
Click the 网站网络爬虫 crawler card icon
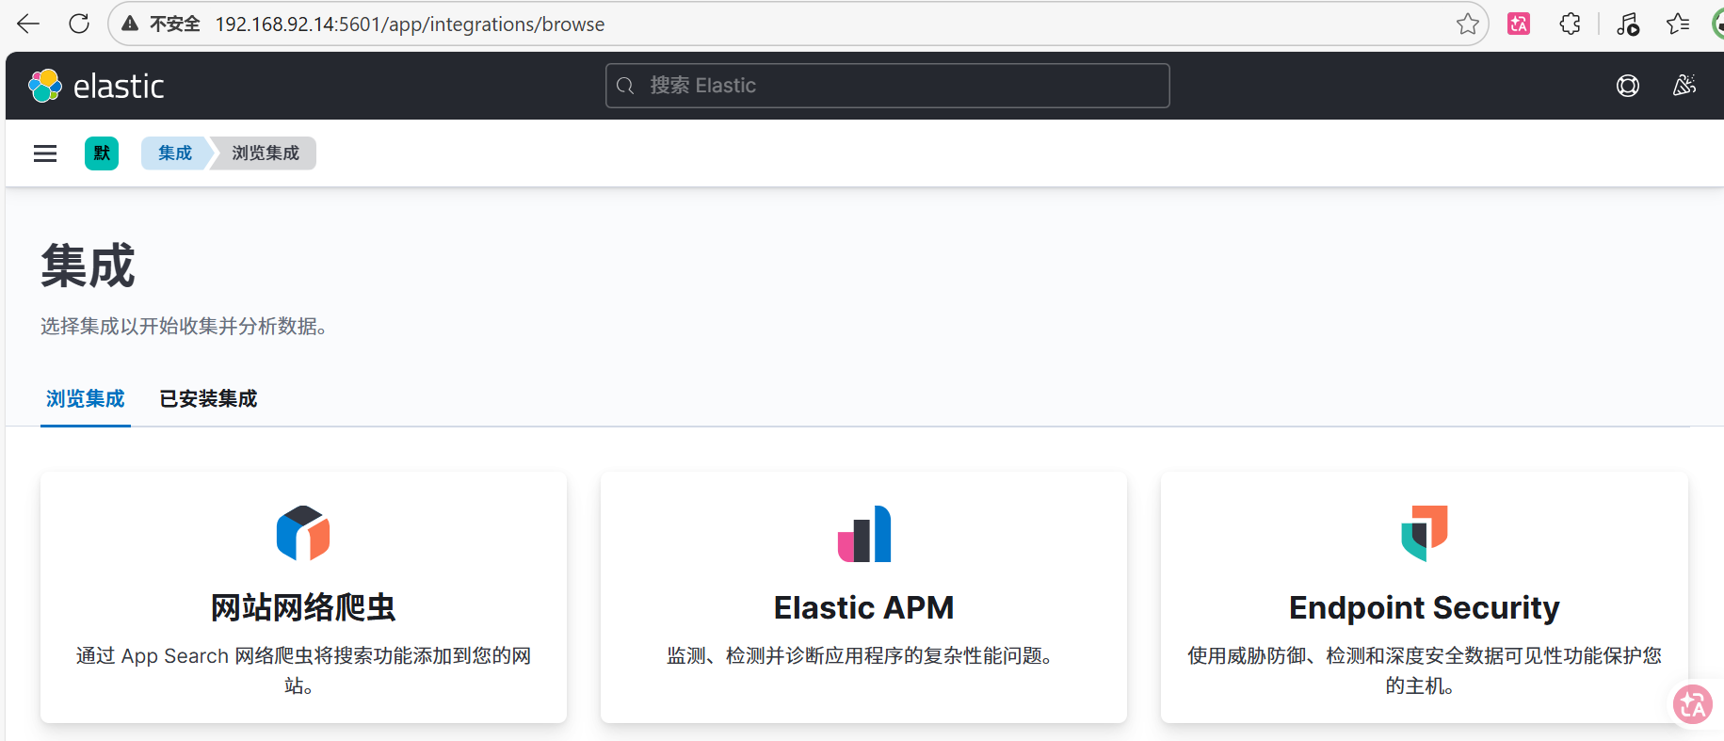pyautogui.click(x=303, y=533)
